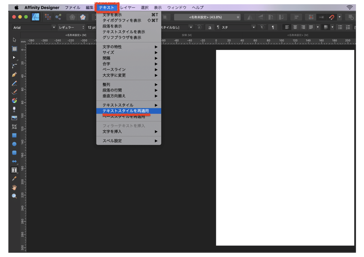Select the Rounded Rectangle tool
This screenshot has width=364, height=257.
tap(14, 153)
